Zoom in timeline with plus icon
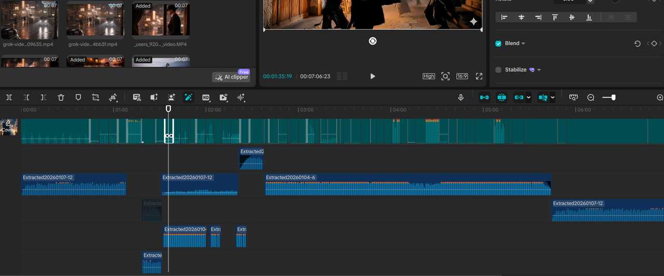 tap(660, 97)
